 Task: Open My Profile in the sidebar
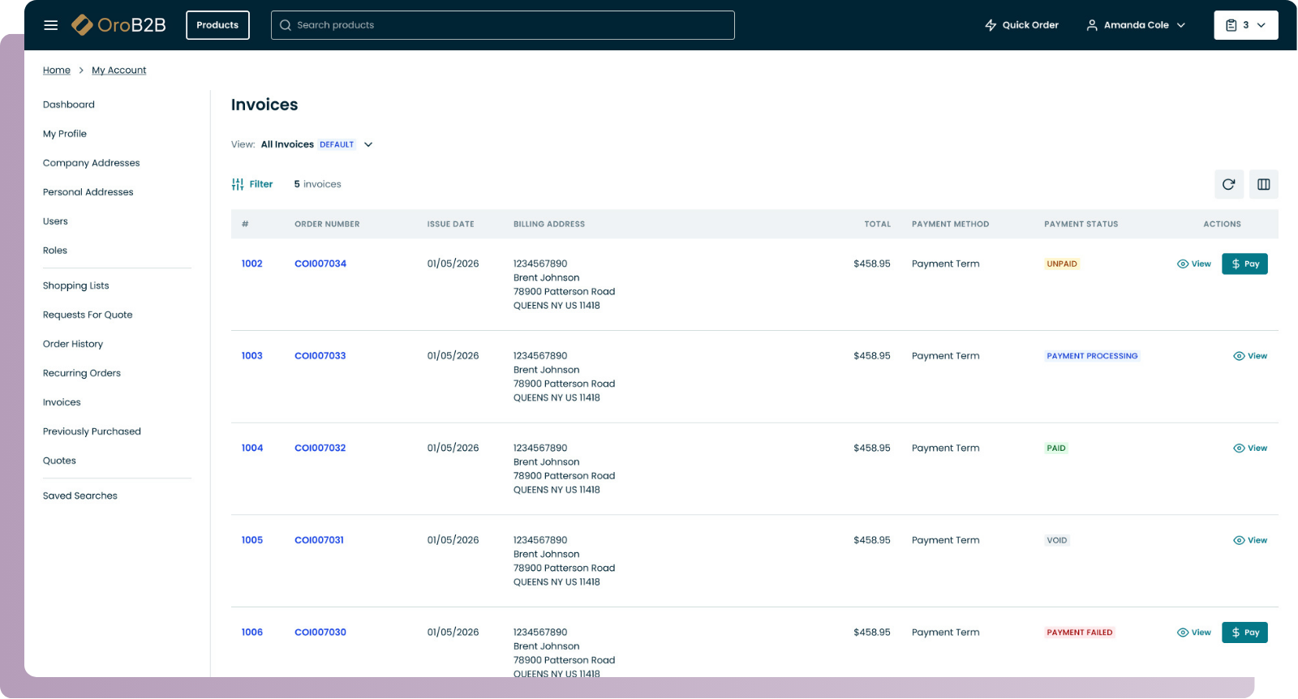[65, 134]
